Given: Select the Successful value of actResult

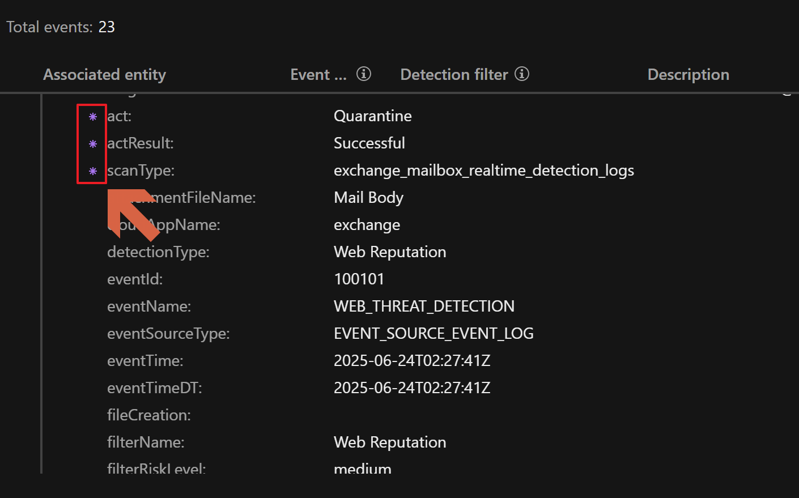Looking at the screenshot, I should pyautogui.click(x=369, y=143).
